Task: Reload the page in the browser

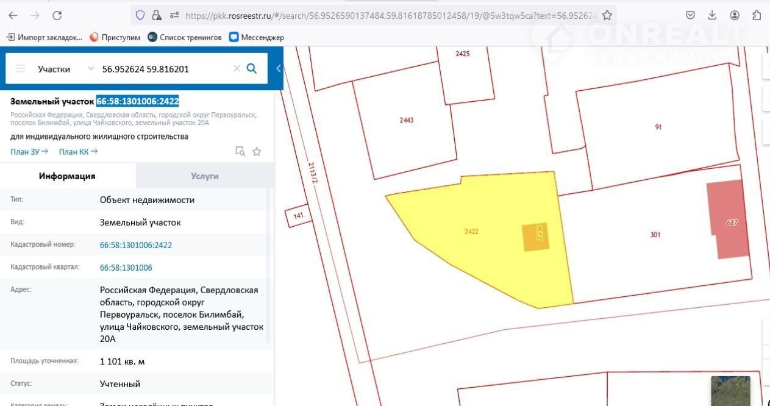Action: click(57, 15)
